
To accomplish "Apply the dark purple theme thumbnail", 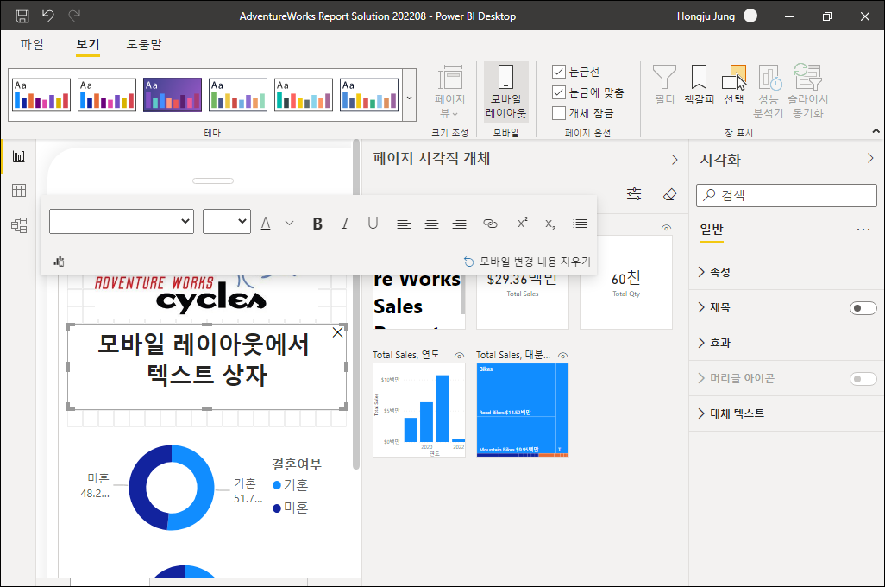I will coord(173,95).
